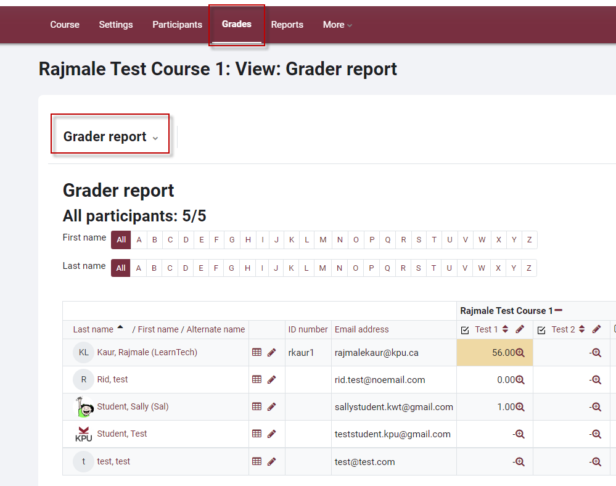Viewport: 616px width, 486px height.
Task: Analyse Test 2 grade for Student, Sally
Action: tap(596, 406)
